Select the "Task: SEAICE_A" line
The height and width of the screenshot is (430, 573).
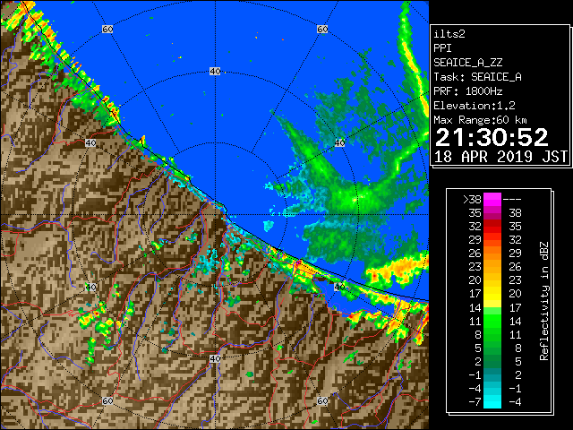477,77
